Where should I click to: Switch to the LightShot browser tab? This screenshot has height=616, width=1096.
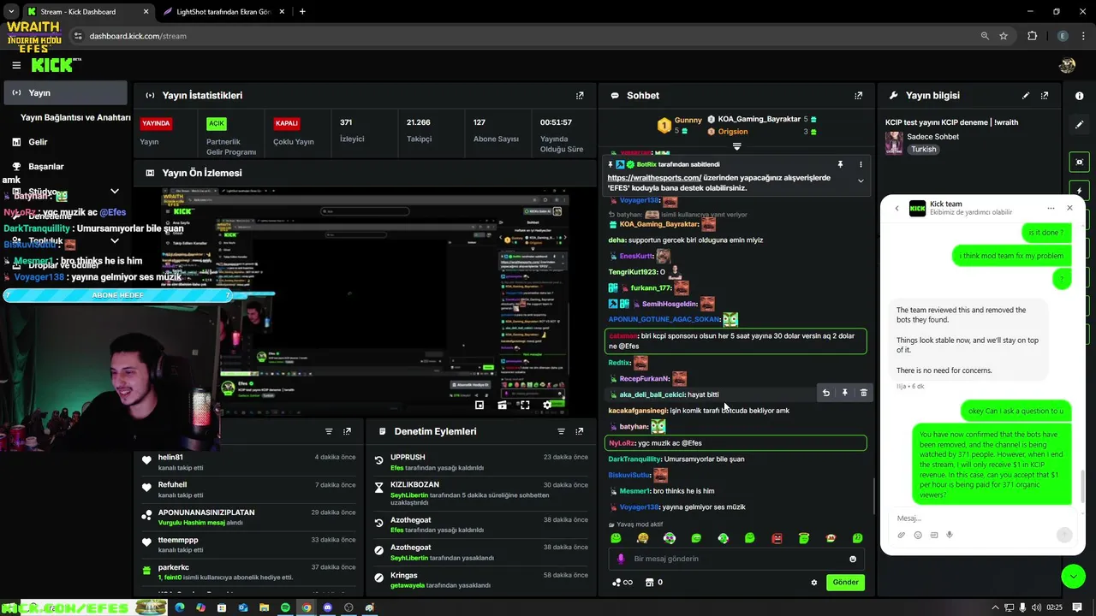pyautogui.click(x=222, y=12)
